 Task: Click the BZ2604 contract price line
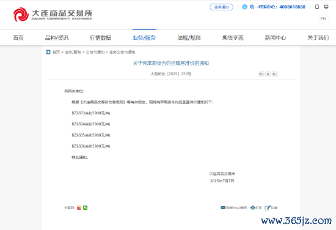click(90, 124)
